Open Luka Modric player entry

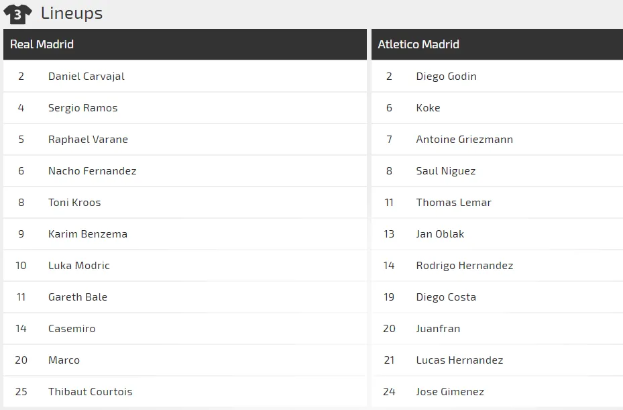pos(79,266)
